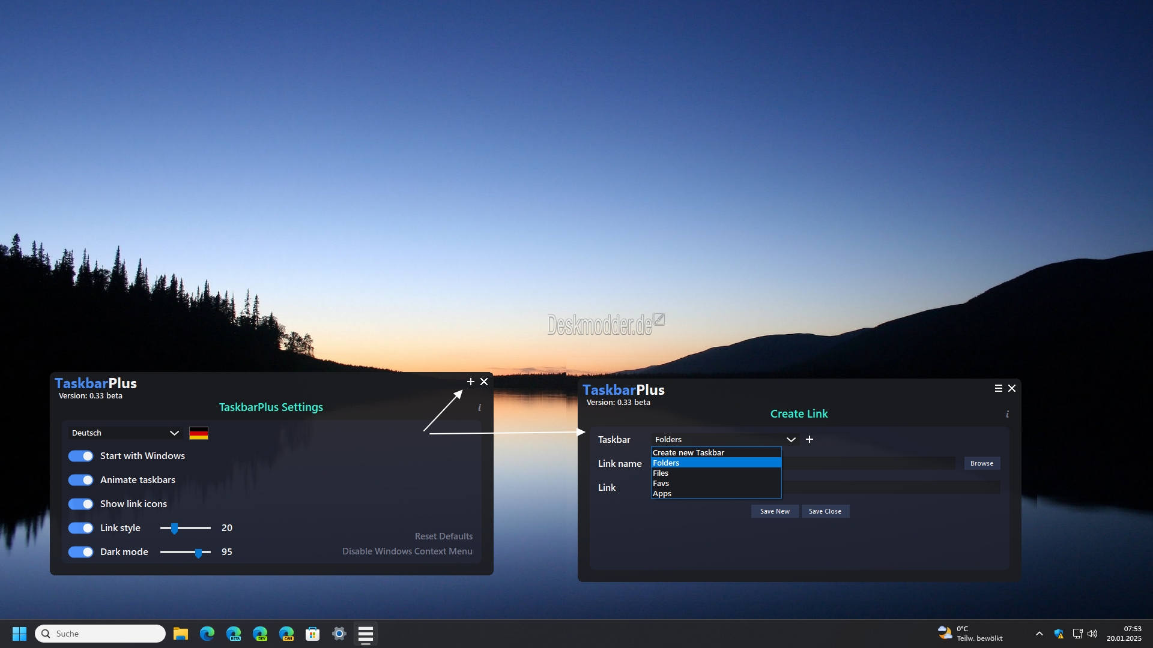
Task: Turn off Dark mode switch
Action: 80,552
